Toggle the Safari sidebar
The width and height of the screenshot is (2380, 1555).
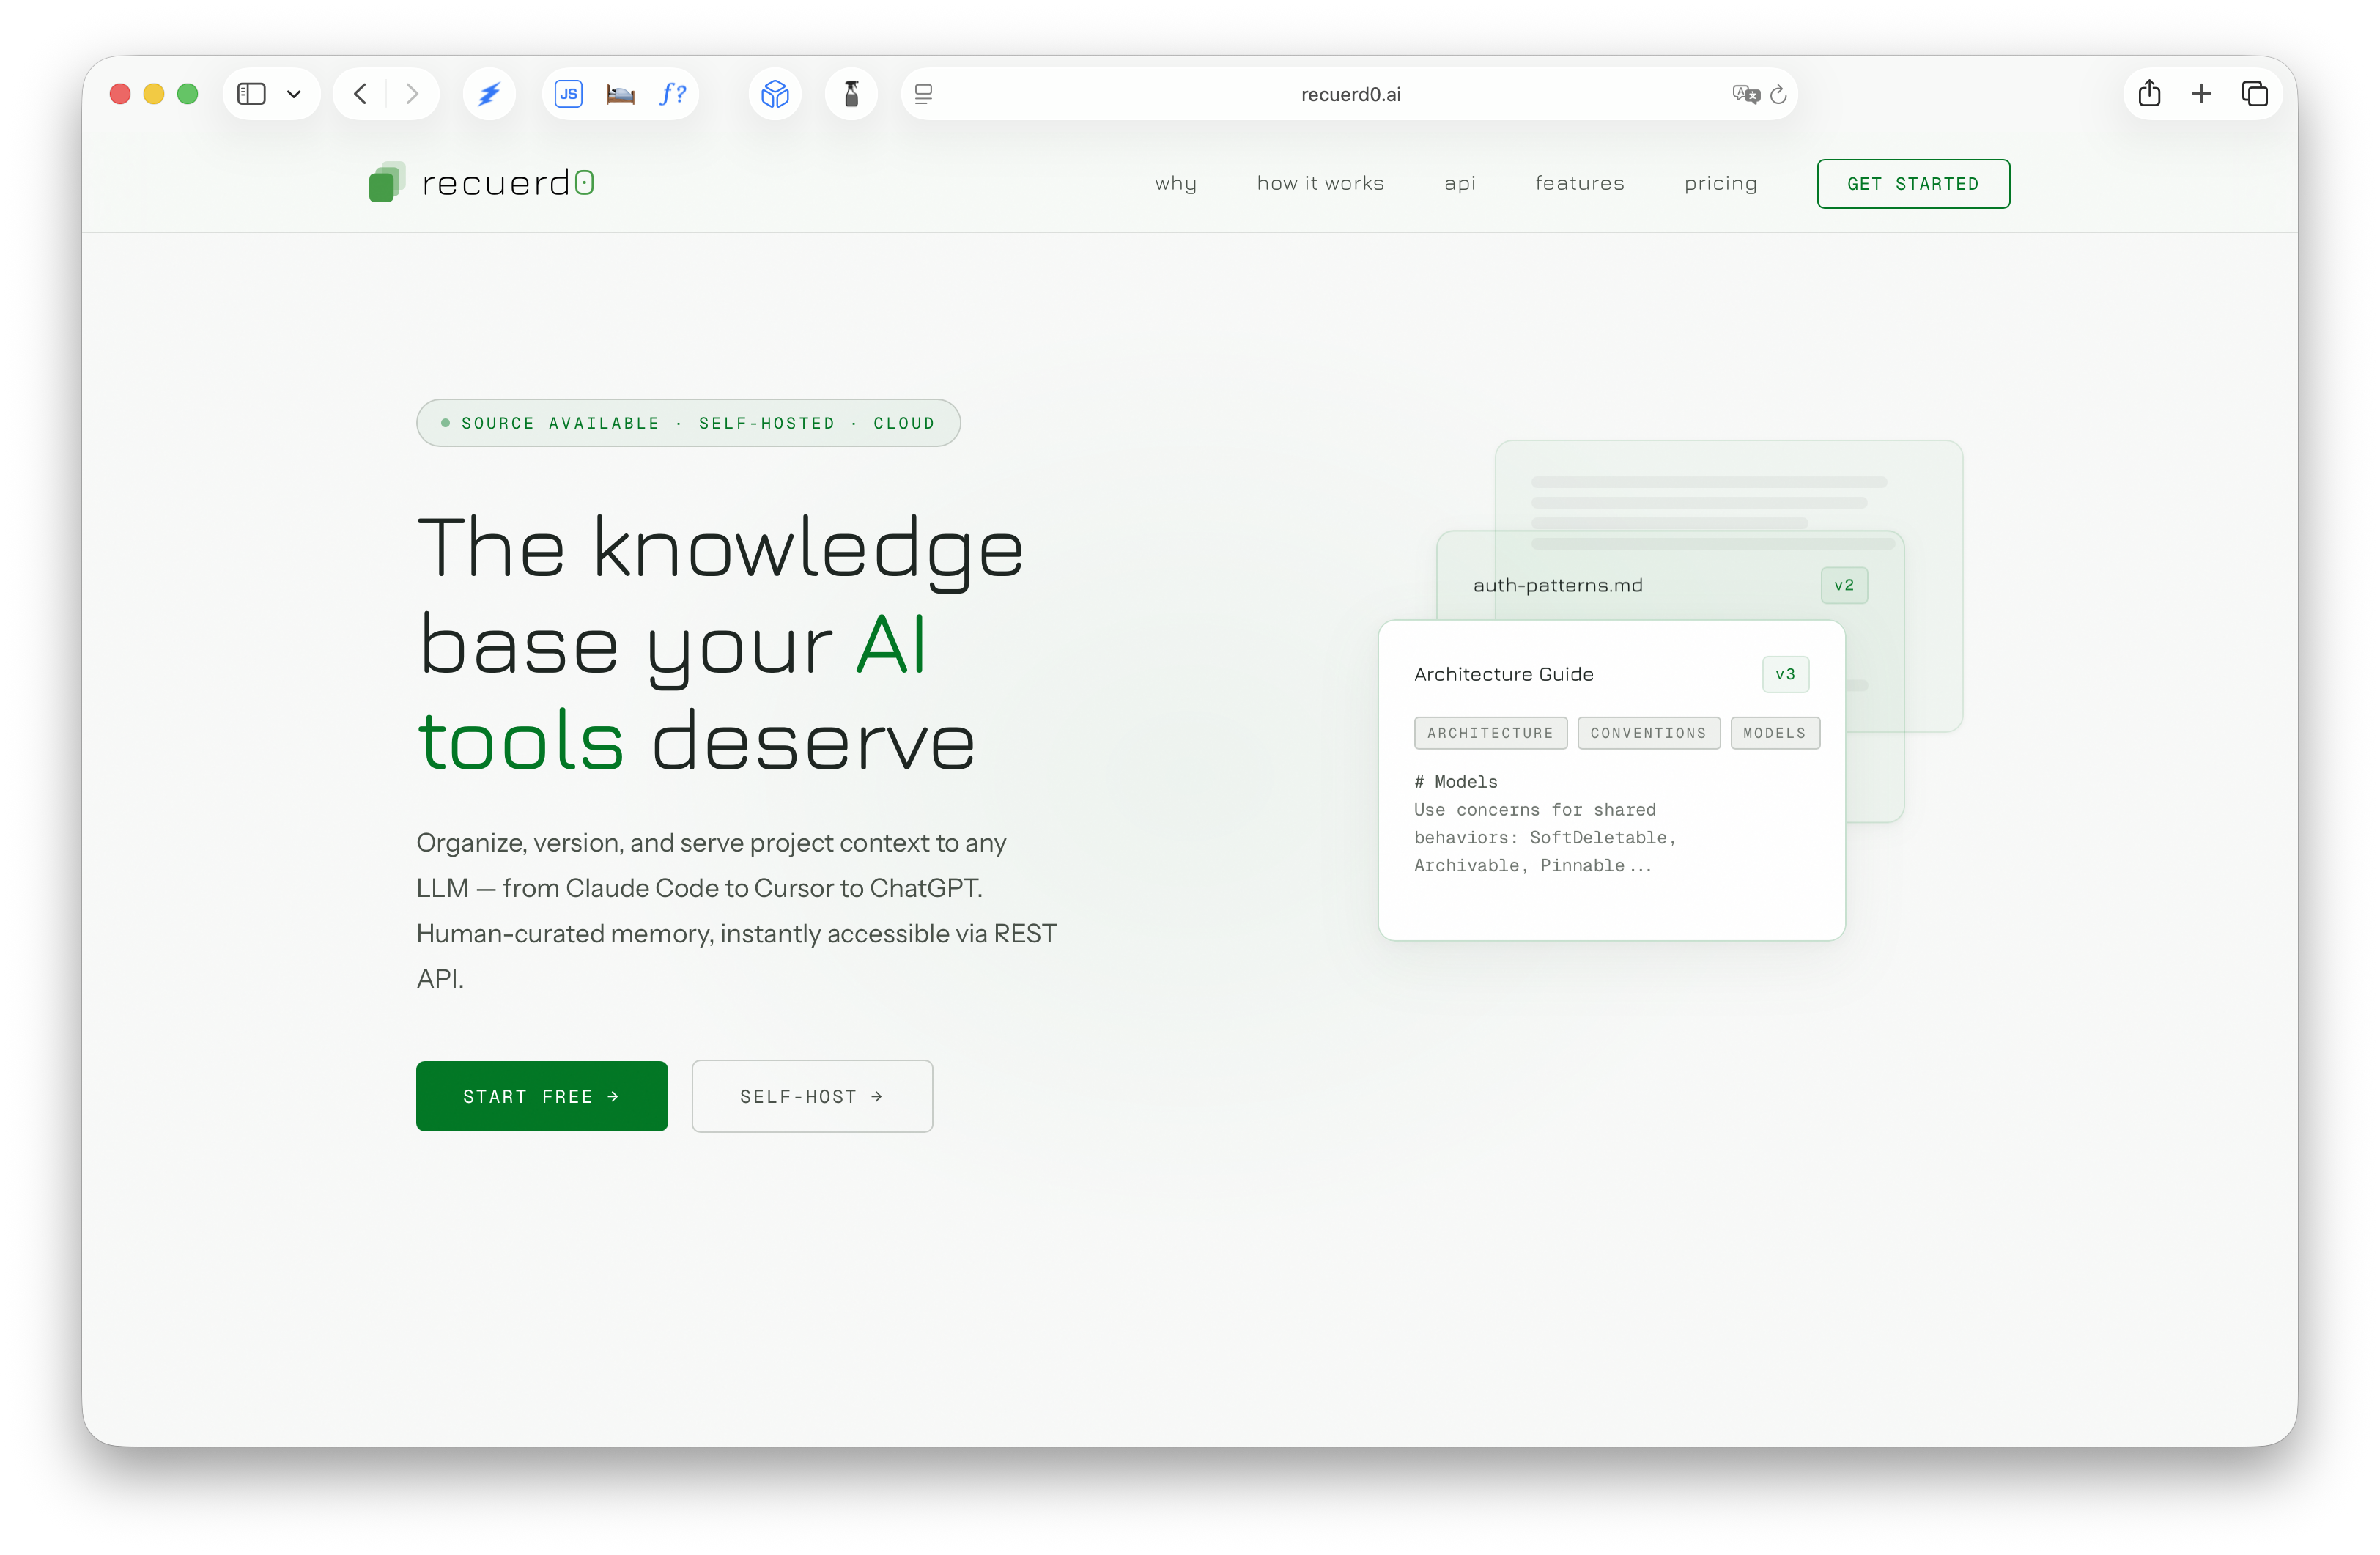(251, 93)
